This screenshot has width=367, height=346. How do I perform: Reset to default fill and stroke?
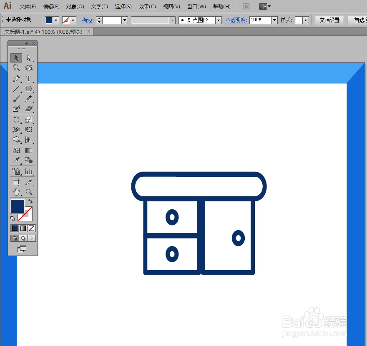click(x=13, y=218)
